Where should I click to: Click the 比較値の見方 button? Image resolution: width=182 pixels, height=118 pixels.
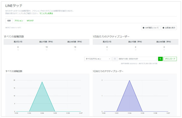click(x=169, y=28)
